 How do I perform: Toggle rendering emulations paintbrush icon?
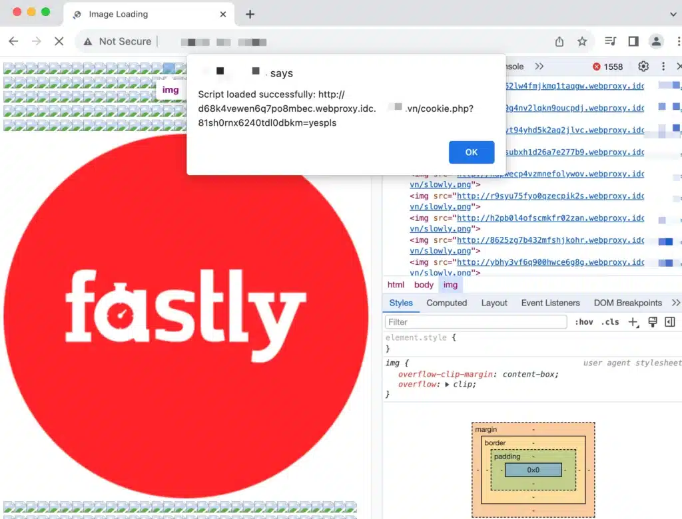(x=653, y=322)
